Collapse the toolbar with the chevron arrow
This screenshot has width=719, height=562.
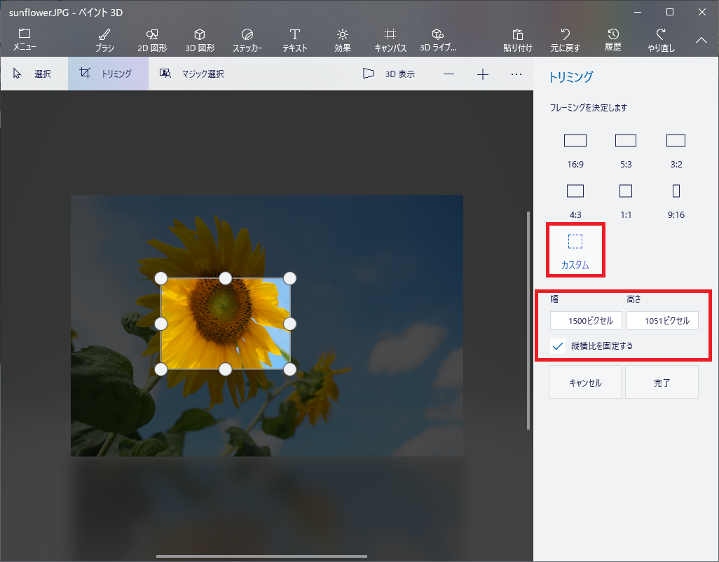[x=701, y=40]
